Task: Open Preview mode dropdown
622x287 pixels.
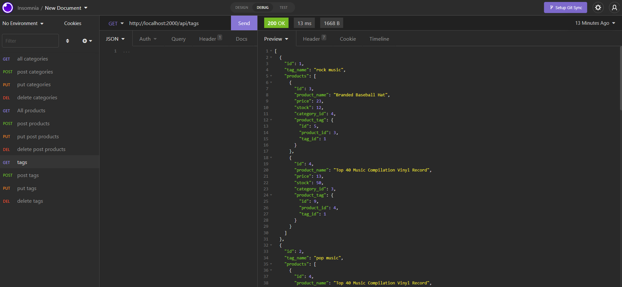Action: pyautogui.click(x=276, y=39)
